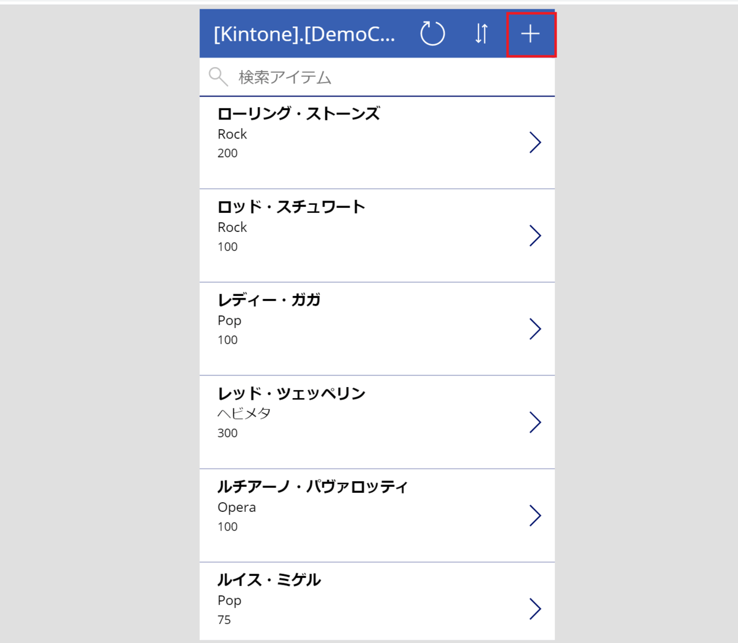Select the ルチアーノ・パヴァロッティ title
The width and height of the screenshot is (738, 643).
point(312,487)
